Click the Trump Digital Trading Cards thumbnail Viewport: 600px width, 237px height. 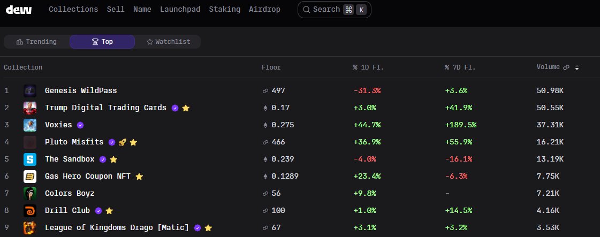click(30, 108)
